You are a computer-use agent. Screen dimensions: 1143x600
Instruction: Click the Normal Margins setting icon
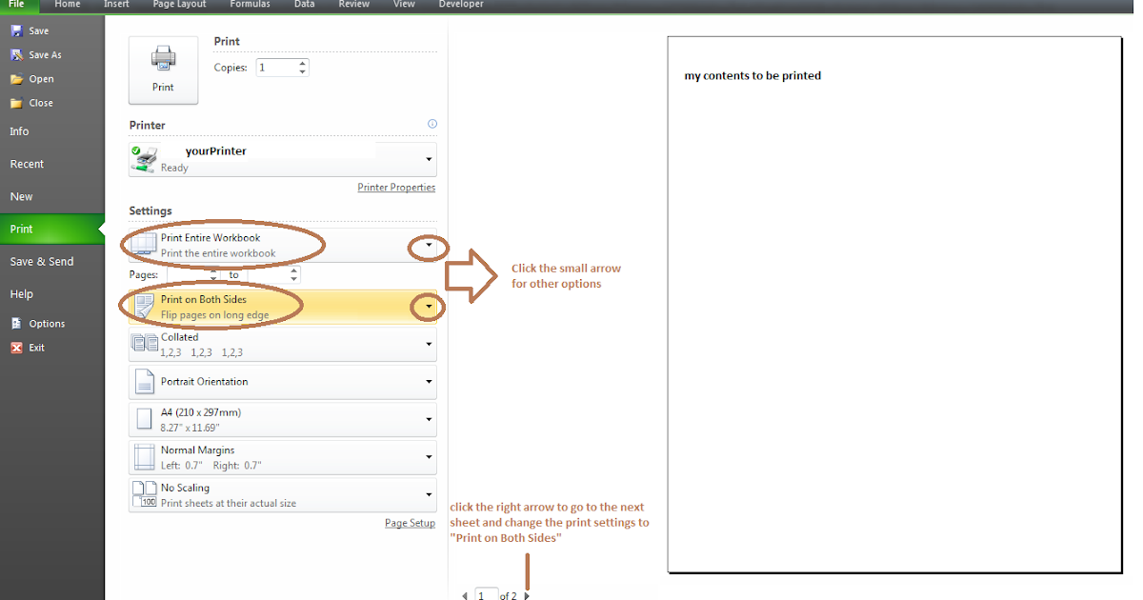click(x=144, y=455)
